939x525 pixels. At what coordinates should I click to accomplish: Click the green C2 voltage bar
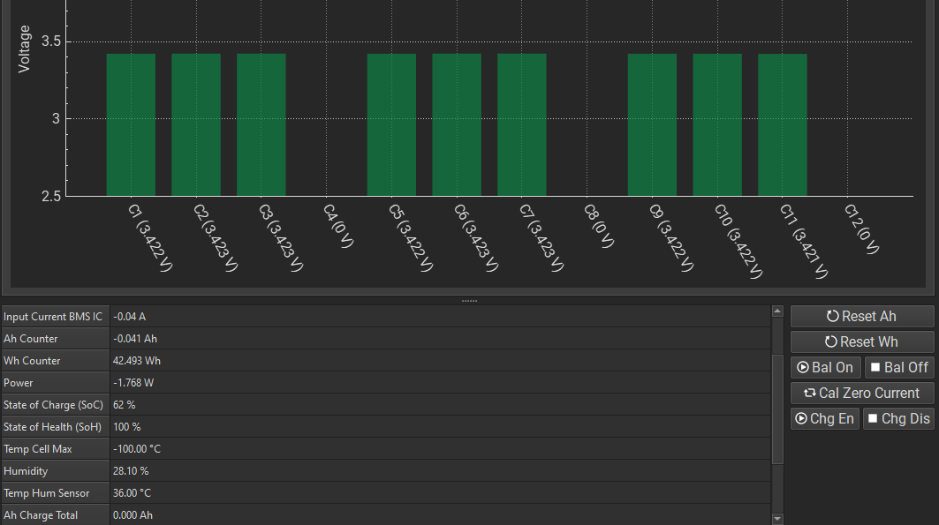click(x=196, y=125)
